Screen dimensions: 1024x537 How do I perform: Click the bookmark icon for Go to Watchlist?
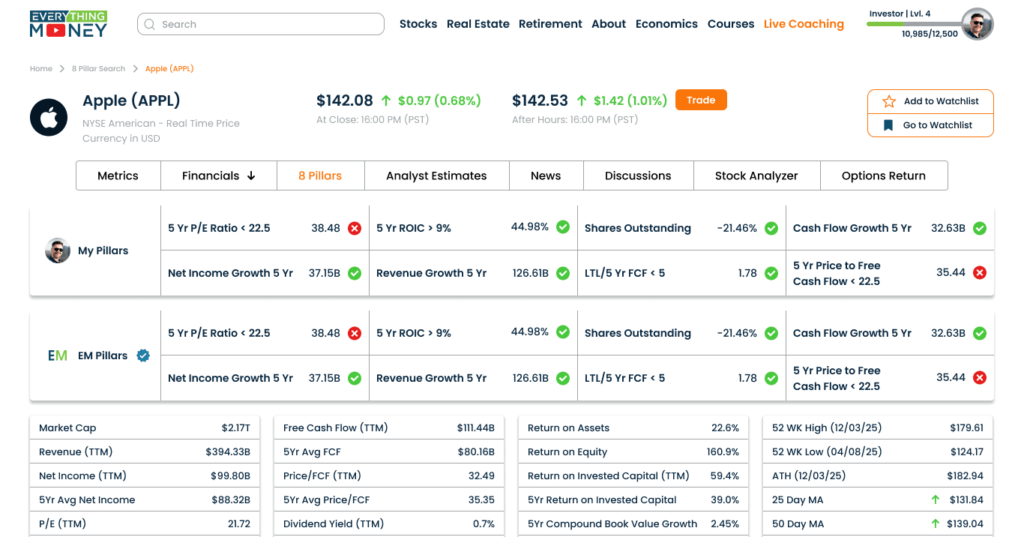[888, 125]
